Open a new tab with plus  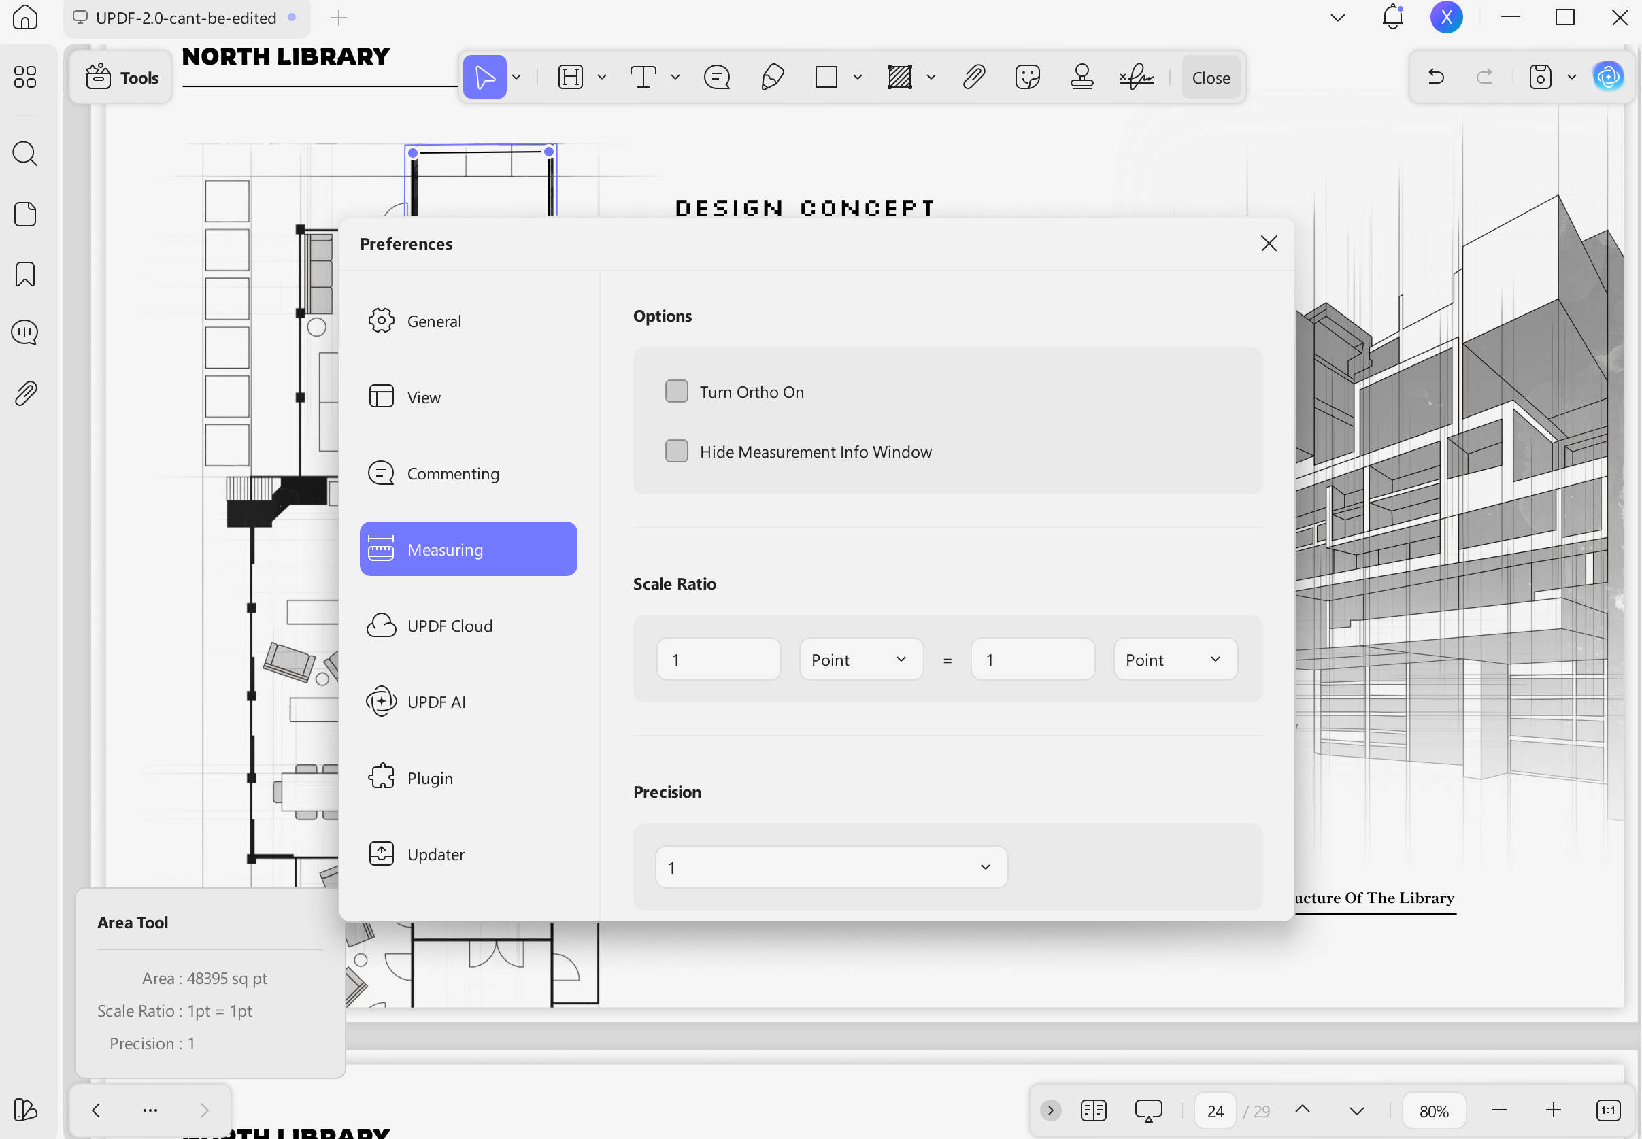(339, 18)
